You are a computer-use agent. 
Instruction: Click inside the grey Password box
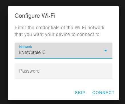[x=64, y=71]
